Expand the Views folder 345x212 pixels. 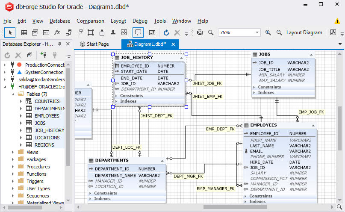click(13, 152)
